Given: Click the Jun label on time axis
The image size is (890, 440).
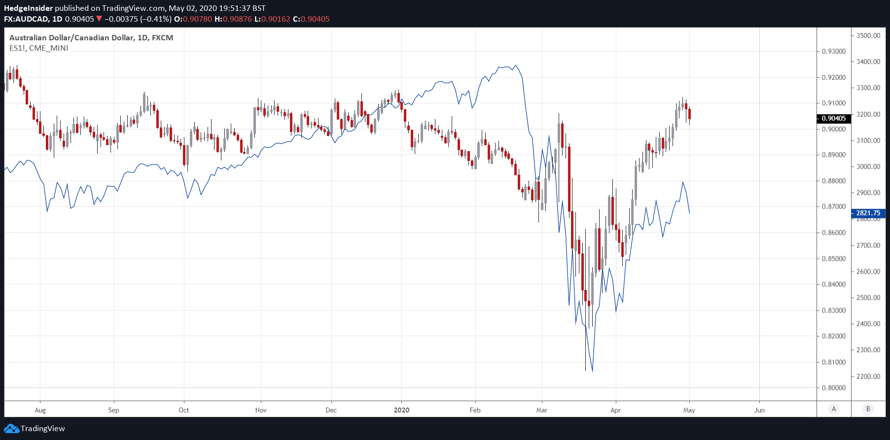Looking at the screenshot, I should (759, 410).
